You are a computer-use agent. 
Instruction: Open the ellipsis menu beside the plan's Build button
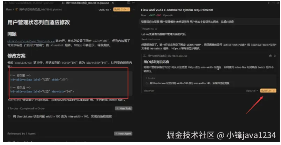click(133, 9)
